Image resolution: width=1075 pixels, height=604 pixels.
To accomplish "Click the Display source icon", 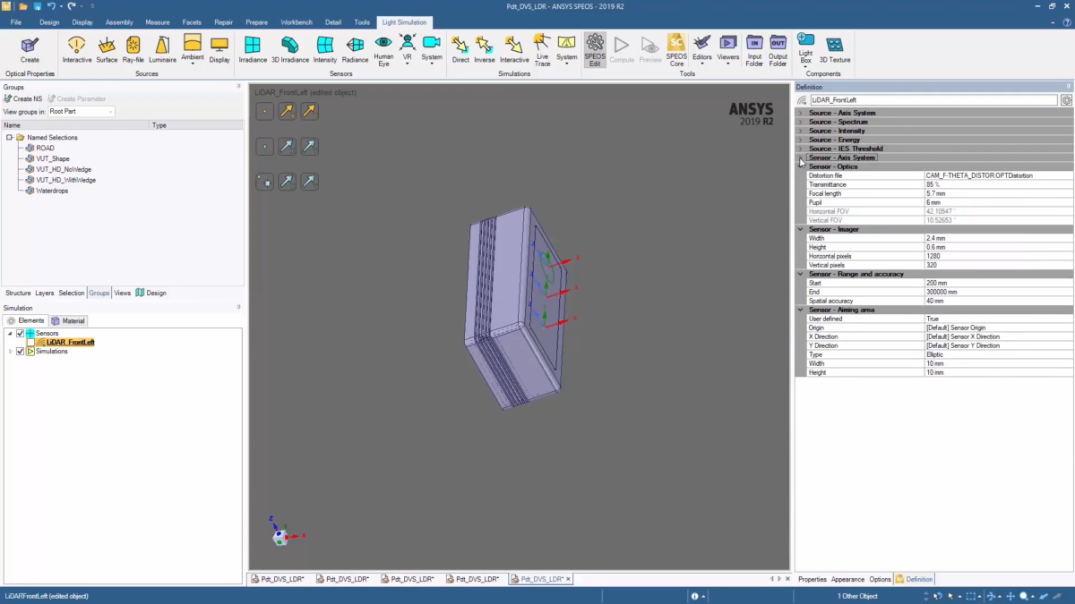I will [219, 49].
